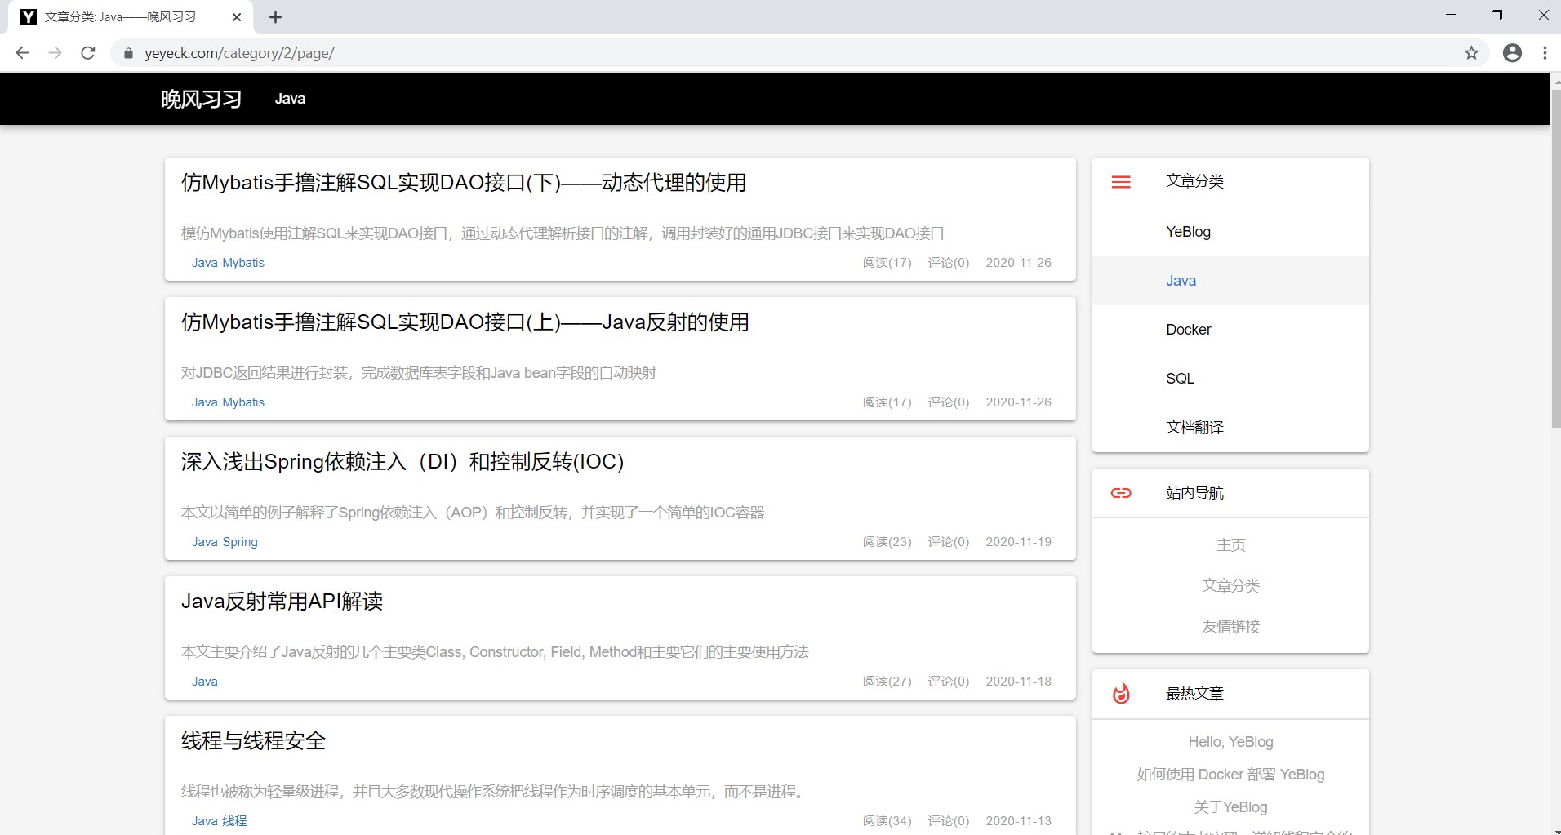Click the 文章分类 sidebar card heading
1561x835 pixels.
1194,181
